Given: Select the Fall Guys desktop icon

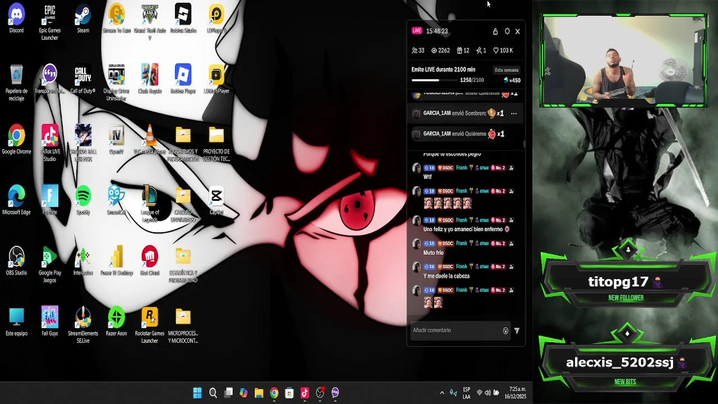Looking at the screenshot, I should (49, 322).
